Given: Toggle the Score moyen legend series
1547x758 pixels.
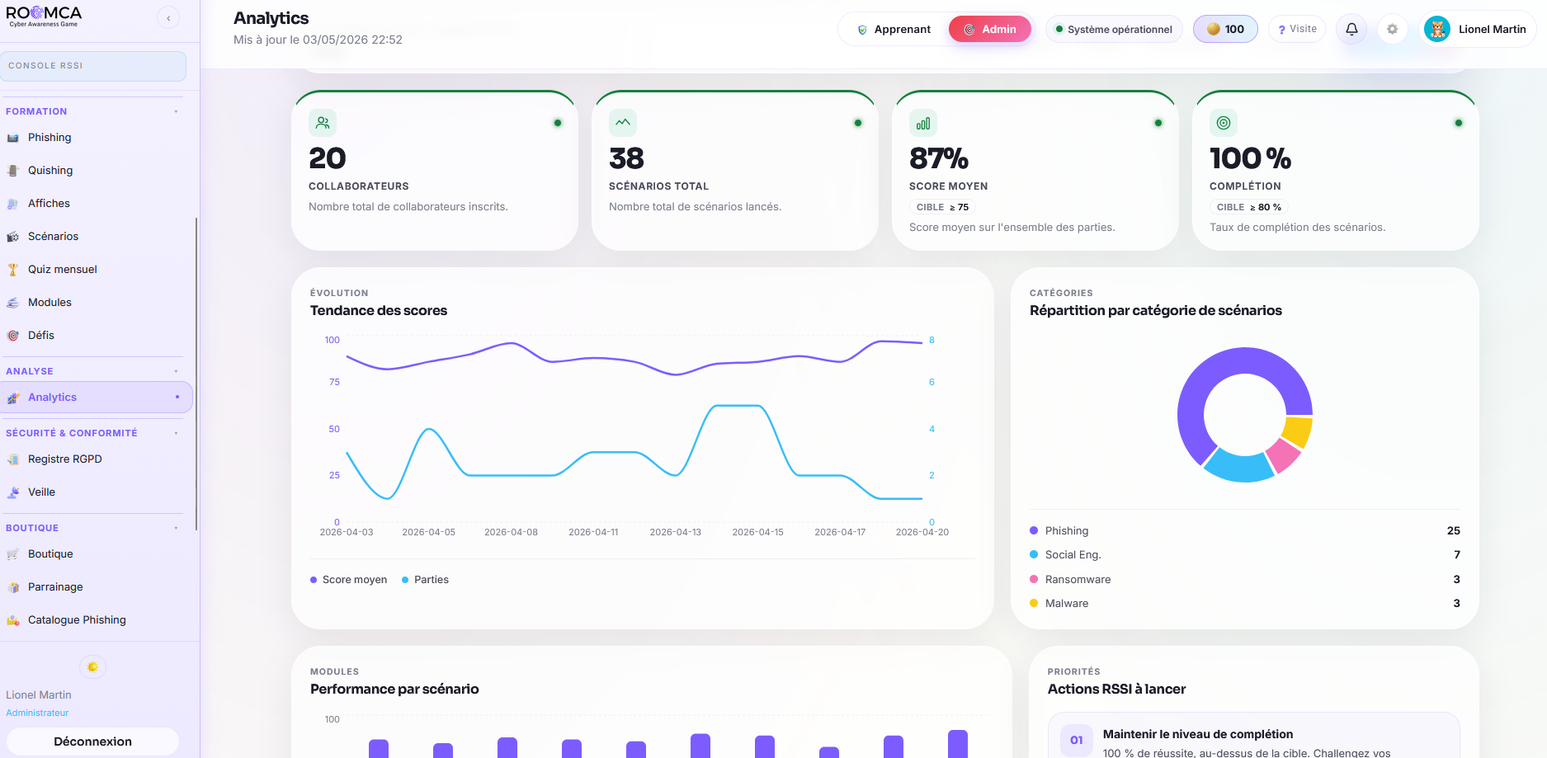Looking at the screenshot, I should pyautogui.click(x=348, y=580).
